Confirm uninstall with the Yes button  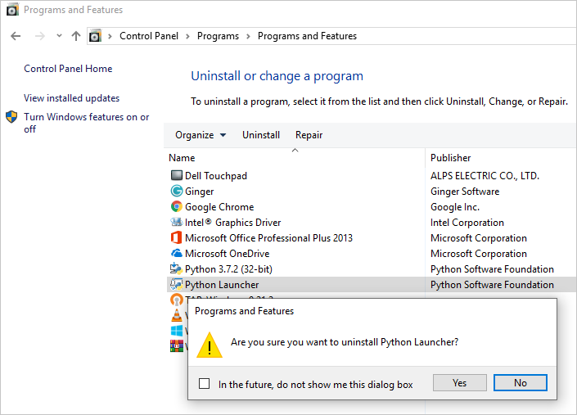click(x=459, y=383)
